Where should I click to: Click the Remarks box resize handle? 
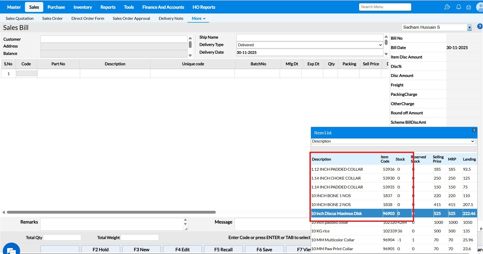click(x=186, y=229)
